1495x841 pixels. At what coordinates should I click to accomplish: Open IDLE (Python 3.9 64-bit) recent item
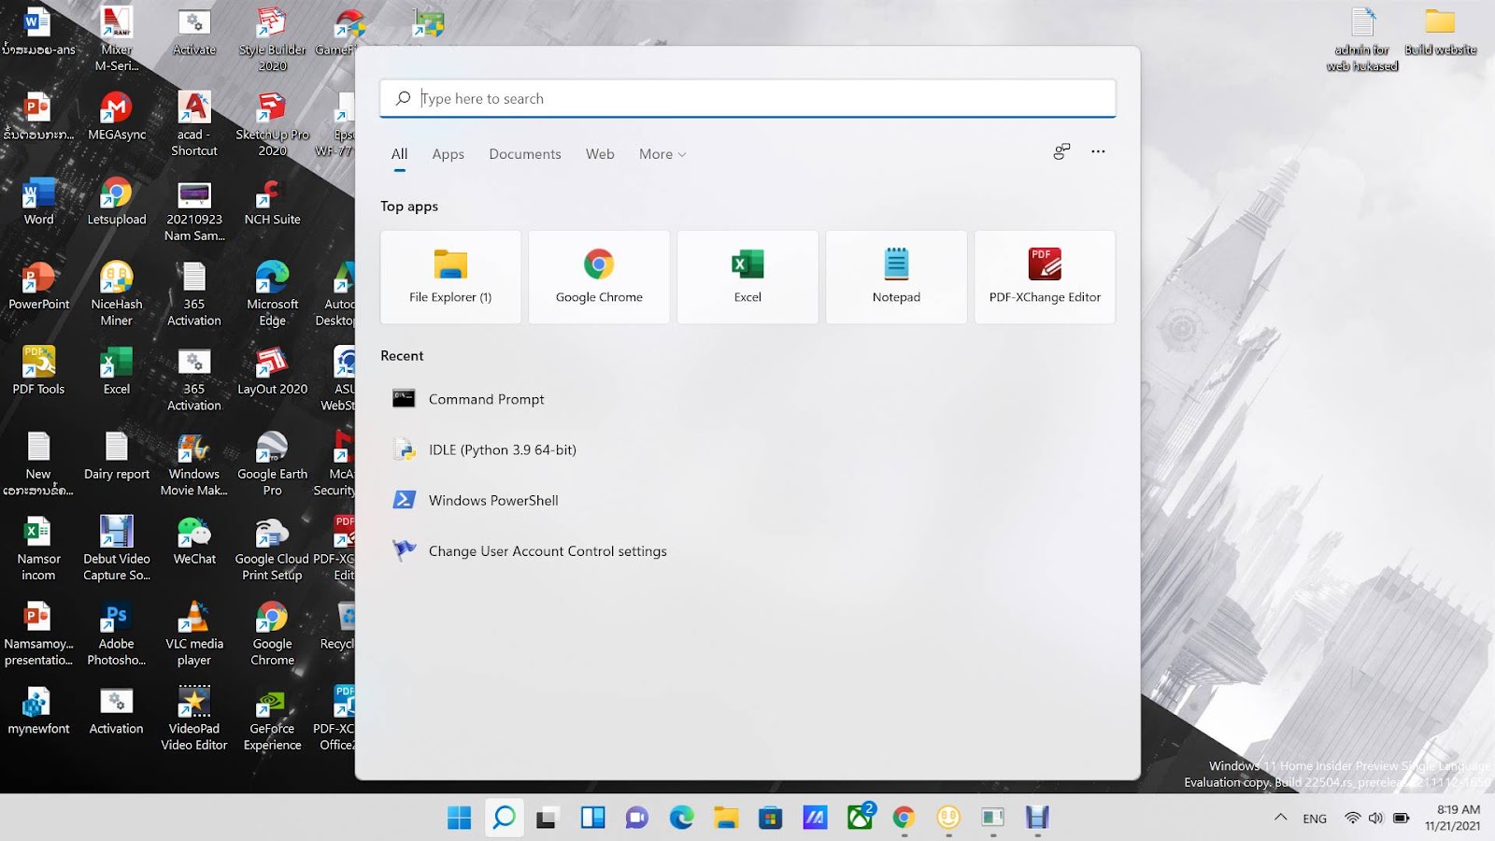tap(747, 449)
